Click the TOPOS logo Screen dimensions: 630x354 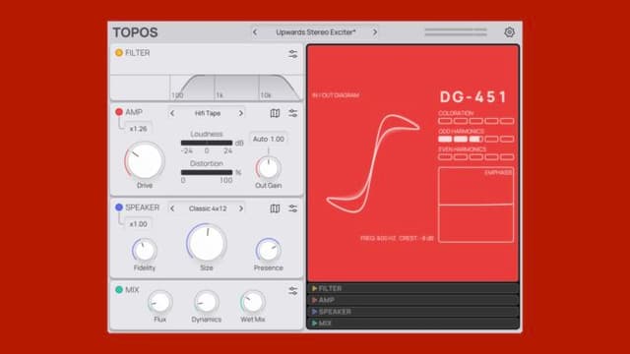pos(136,32)
